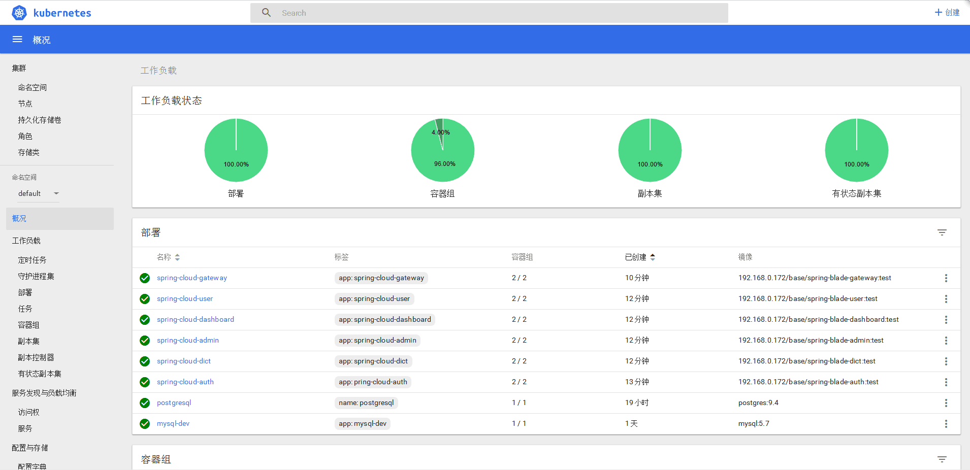Click green status icon of spring-cloud-user
The image size is (970, 470).
pos(145,299)
